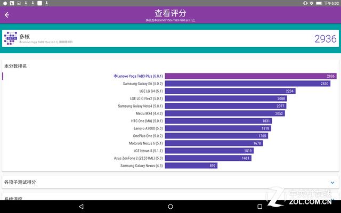Tap the 1831 score value
Viewport: 341px width, 213px height.
point(266,121)
